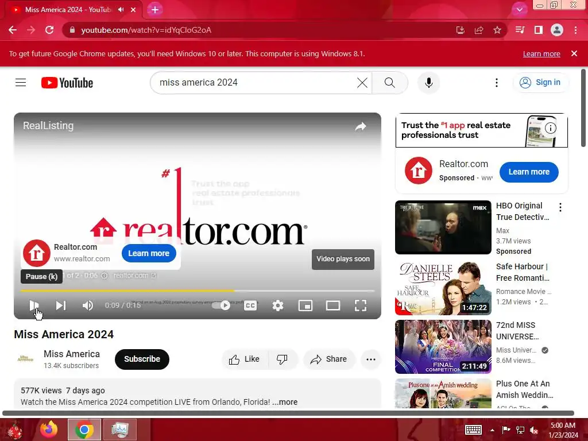Share the ad via arrow icon
Screen dimensions: 588x441
point(361,127)
